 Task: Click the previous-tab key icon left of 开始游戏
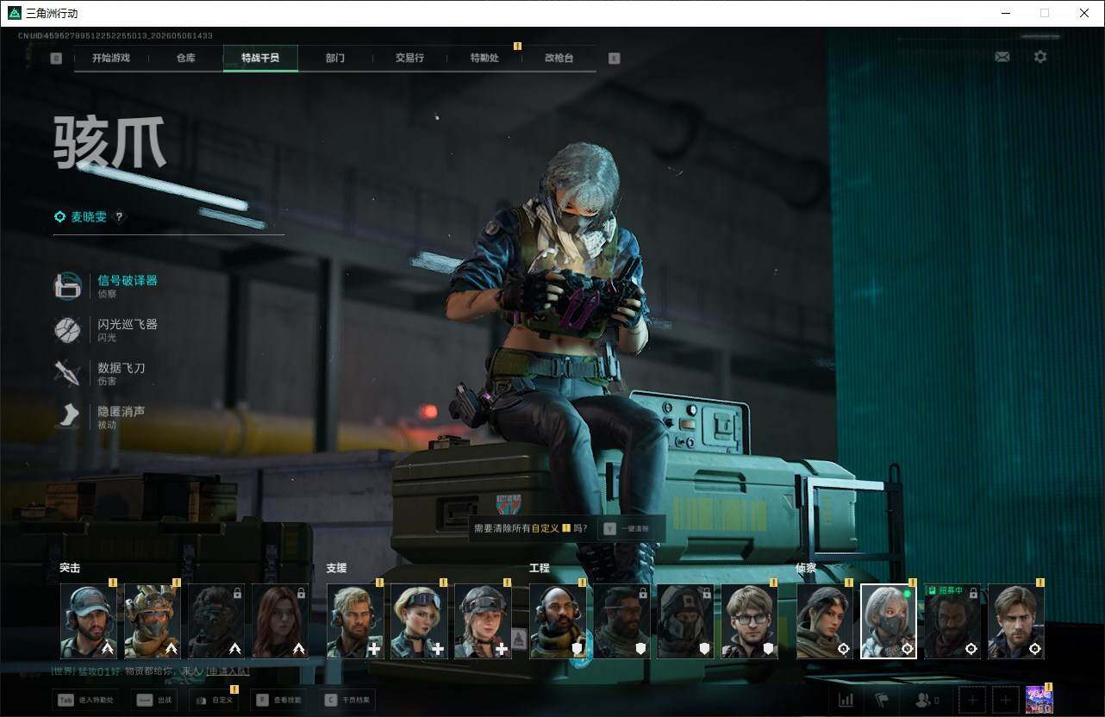click(56, 59)
